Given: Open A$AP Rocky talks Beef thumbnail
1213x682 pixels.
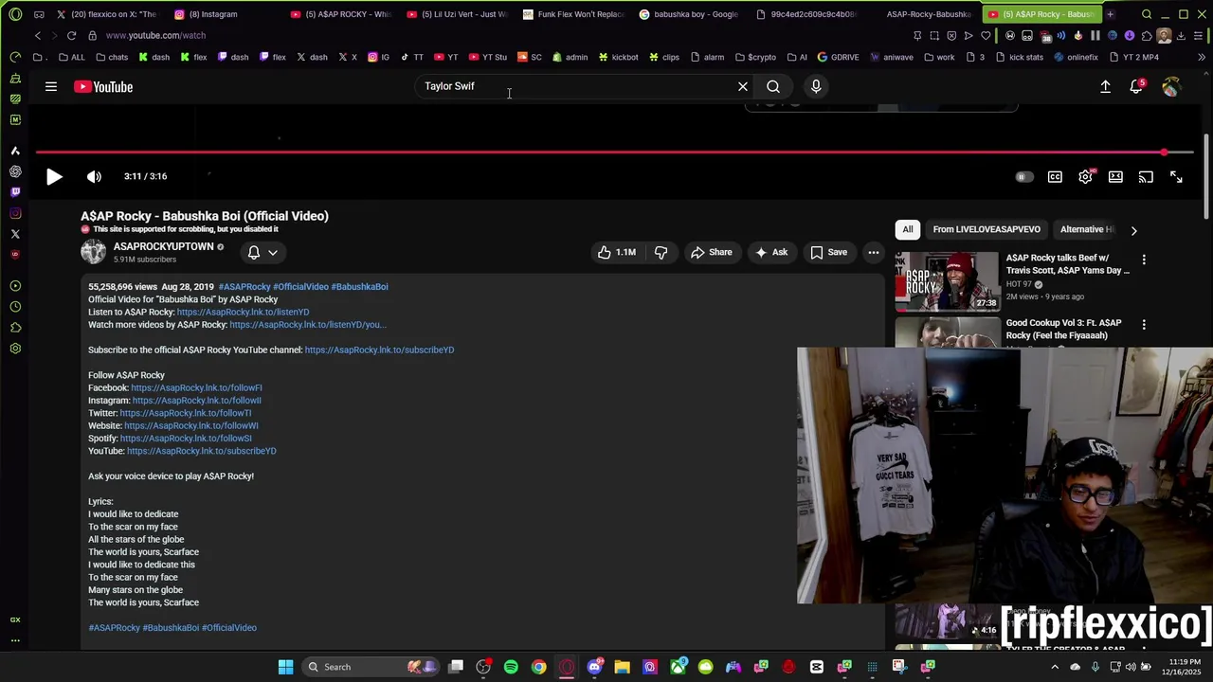Looking at the screenshot, I should (x=947, y=281).
